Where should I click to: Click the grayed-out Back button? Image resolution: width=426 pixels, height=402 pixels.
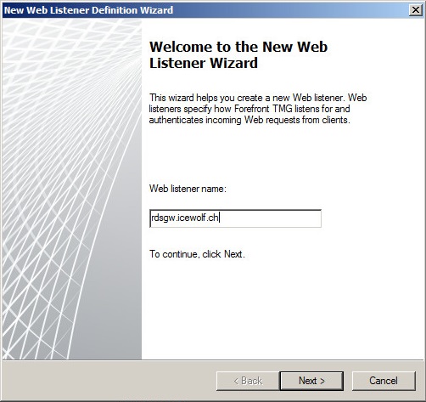point(248,381)
